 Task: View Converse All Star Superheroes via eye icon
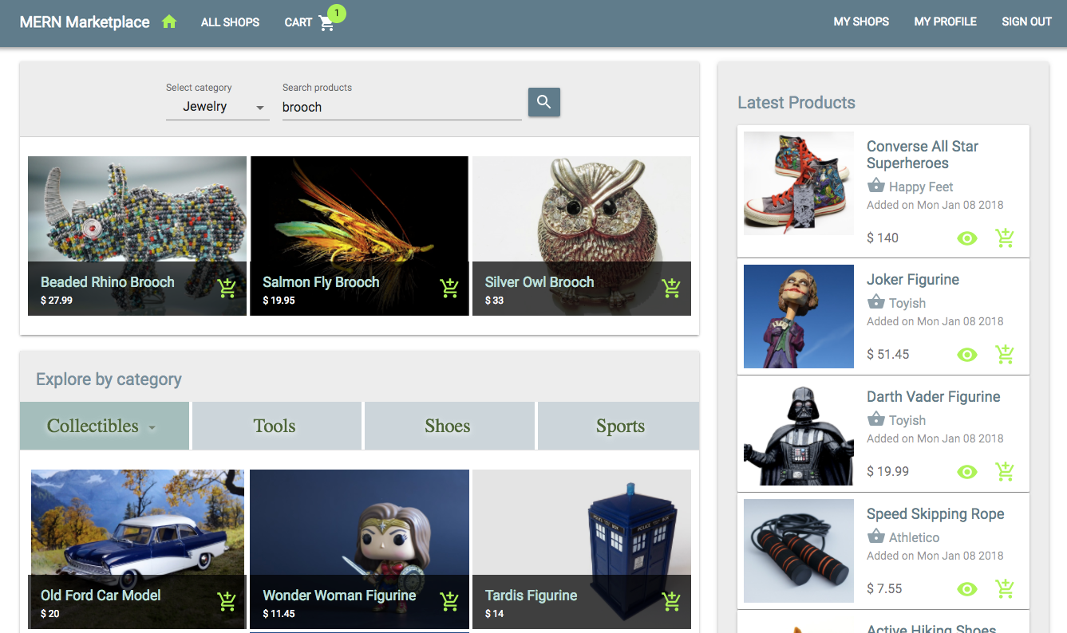point(967,238)
